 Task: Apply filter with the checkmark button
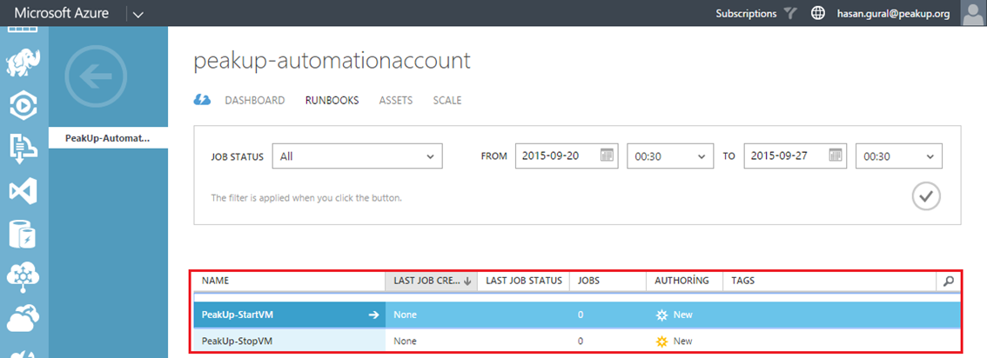tap(926, 196)
